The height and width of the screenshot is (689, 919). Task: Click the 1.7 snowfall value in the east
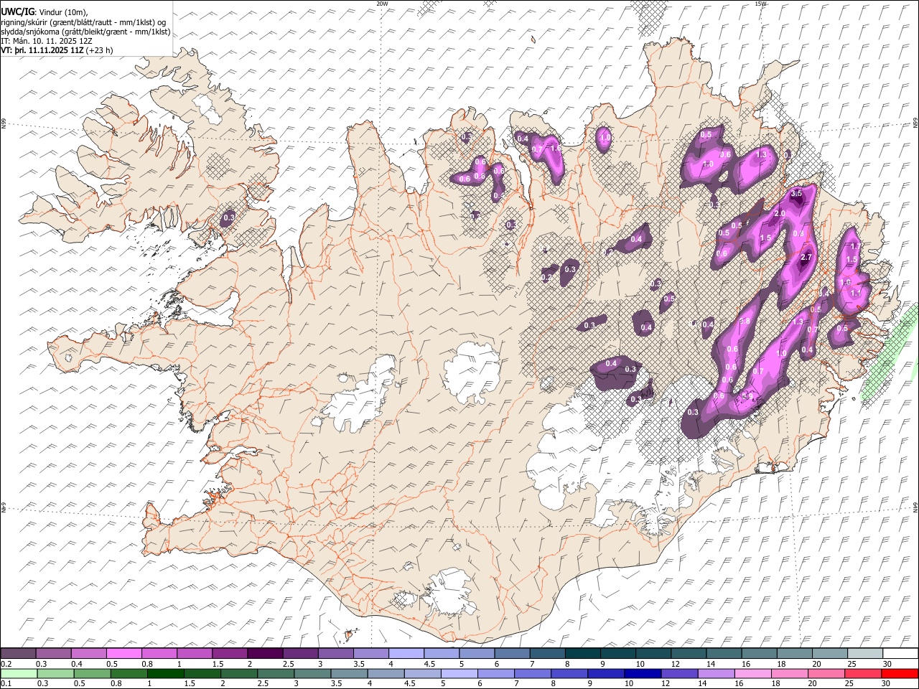855,246
